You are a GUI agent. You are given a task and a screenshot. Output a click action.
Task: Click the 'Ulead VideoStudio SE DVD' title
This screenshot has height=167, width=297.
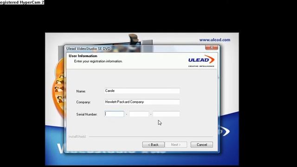tap(88, 49)
